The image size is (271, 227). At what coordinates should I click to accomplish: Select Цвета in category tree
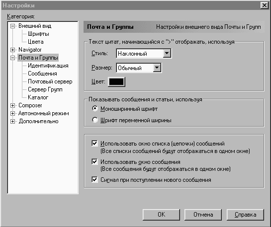[x=36, y=42]
